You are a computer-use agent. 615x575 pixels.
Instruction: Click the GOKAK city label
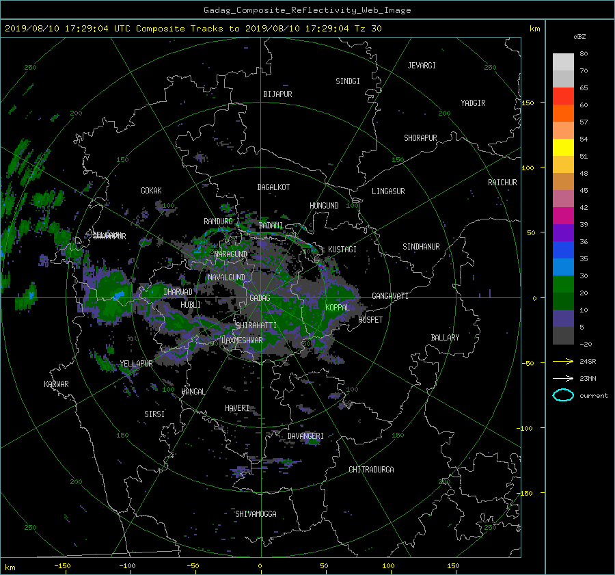coord(151,191)
